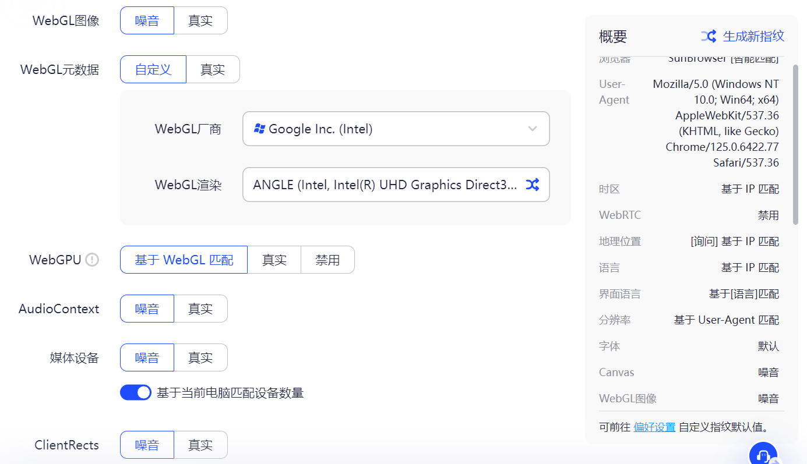Click the WebGPU info icon
The image size is (807, 464).
(92, 260)
